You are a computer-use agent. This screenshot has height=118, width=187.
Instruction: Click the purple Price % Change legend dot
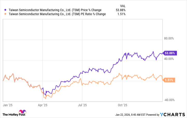coord(6,10)
